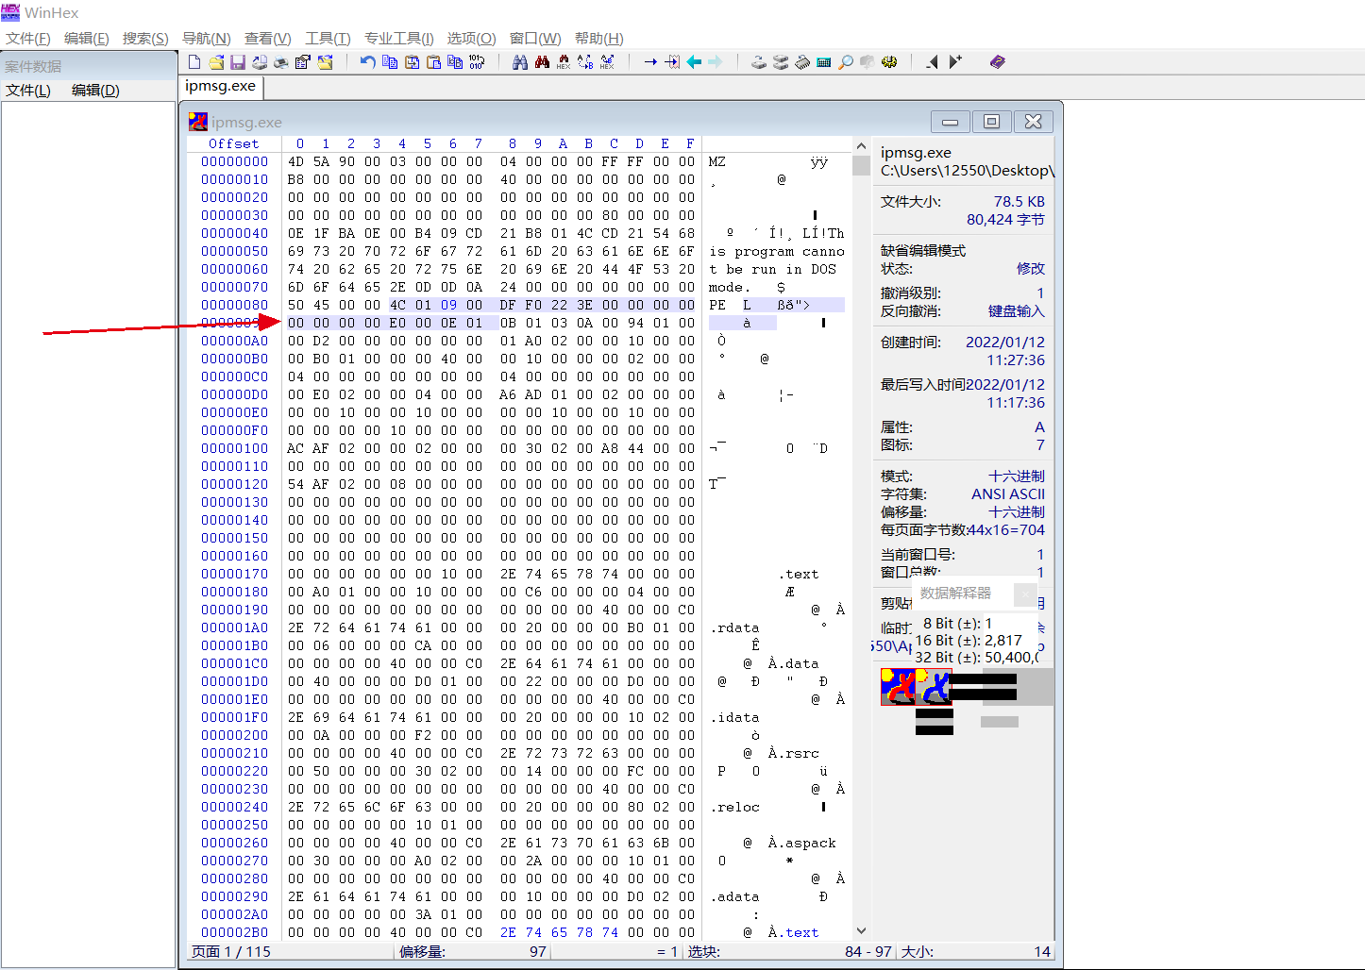Open the 专业工具(I) menu
This screenshot has width=1365, height=970.
(399, 38)
